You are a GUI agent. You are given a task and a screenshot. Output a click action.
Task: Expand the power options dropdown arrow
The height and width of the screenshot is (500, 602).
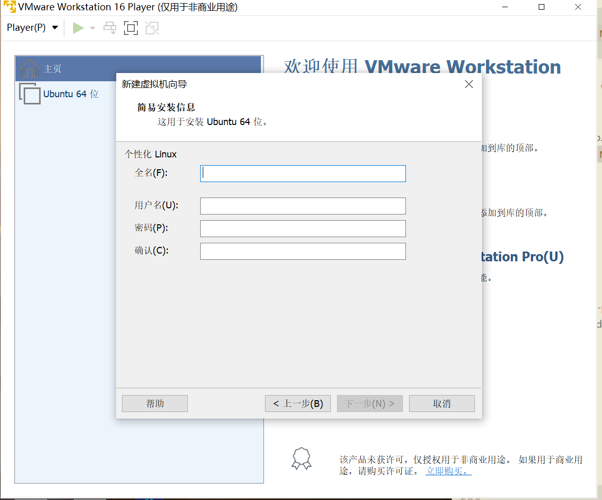[92, 28]
